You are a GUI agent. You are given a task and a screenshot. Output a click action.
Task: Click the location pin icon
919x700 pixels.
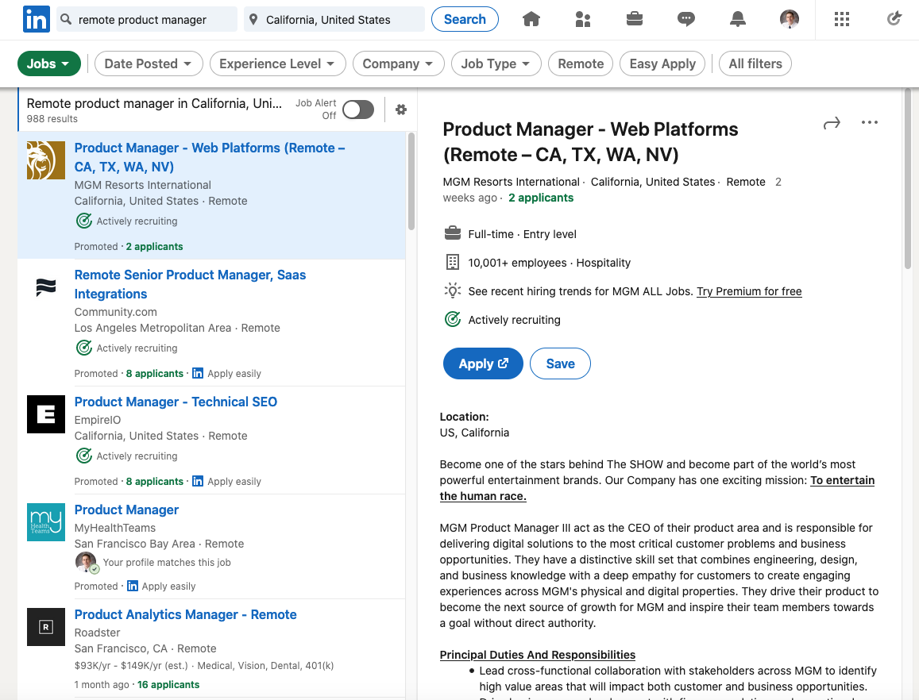[253, 19]
